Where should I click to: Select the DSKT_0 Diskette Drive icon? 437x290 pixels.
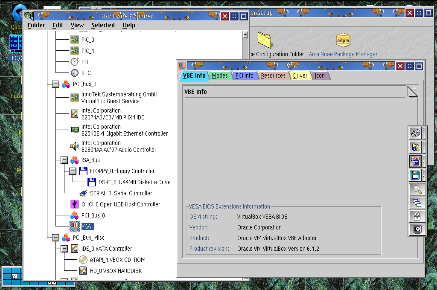pos(92,182)
